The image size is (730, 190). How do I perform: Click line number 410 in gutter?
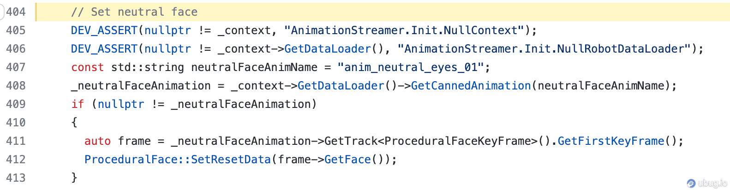click(16, 123)
